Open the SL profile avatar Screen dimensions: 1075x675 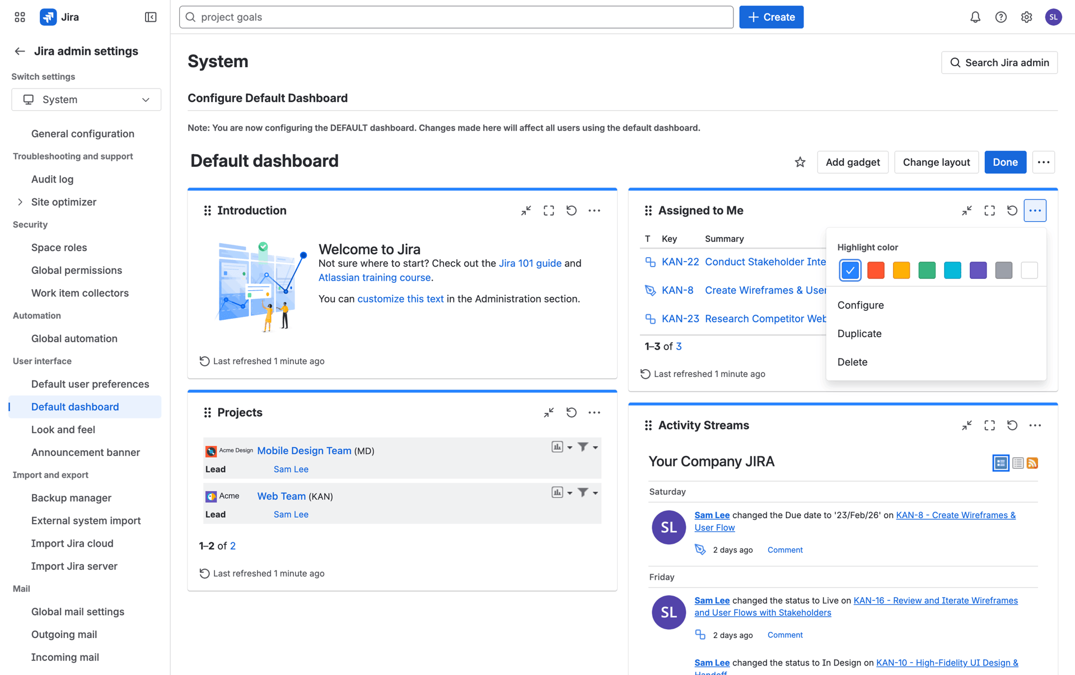click(x=1053, y=17)
